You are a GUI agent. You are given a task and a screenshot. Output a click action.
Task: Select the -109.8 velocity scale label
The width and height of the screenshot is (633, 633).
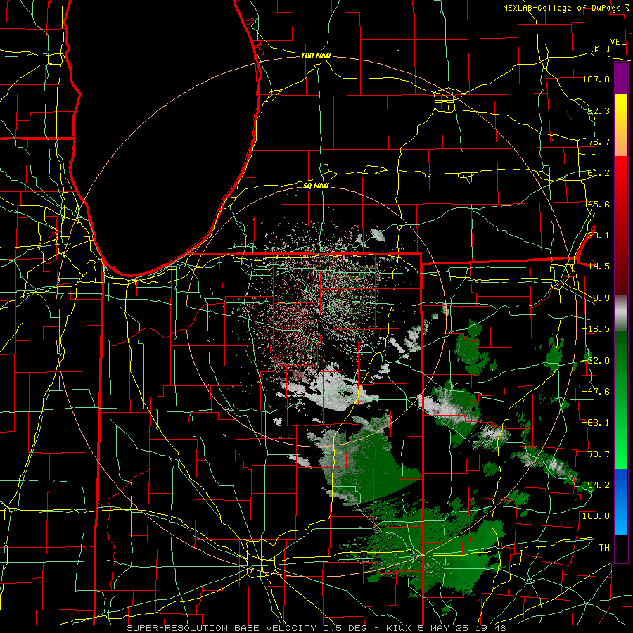click(594, 516)
